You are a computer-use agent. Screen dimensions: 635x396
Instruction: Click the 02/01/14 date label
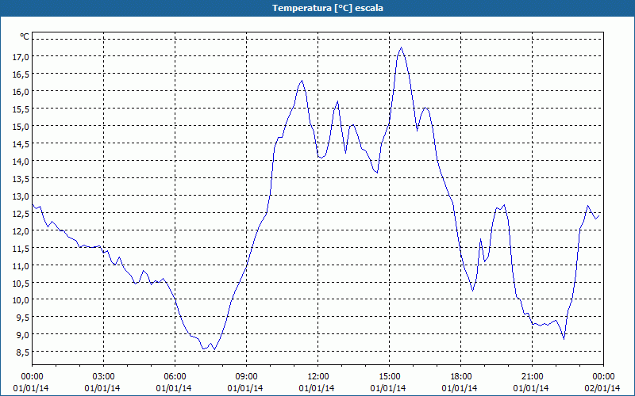[x=602, y=388]
